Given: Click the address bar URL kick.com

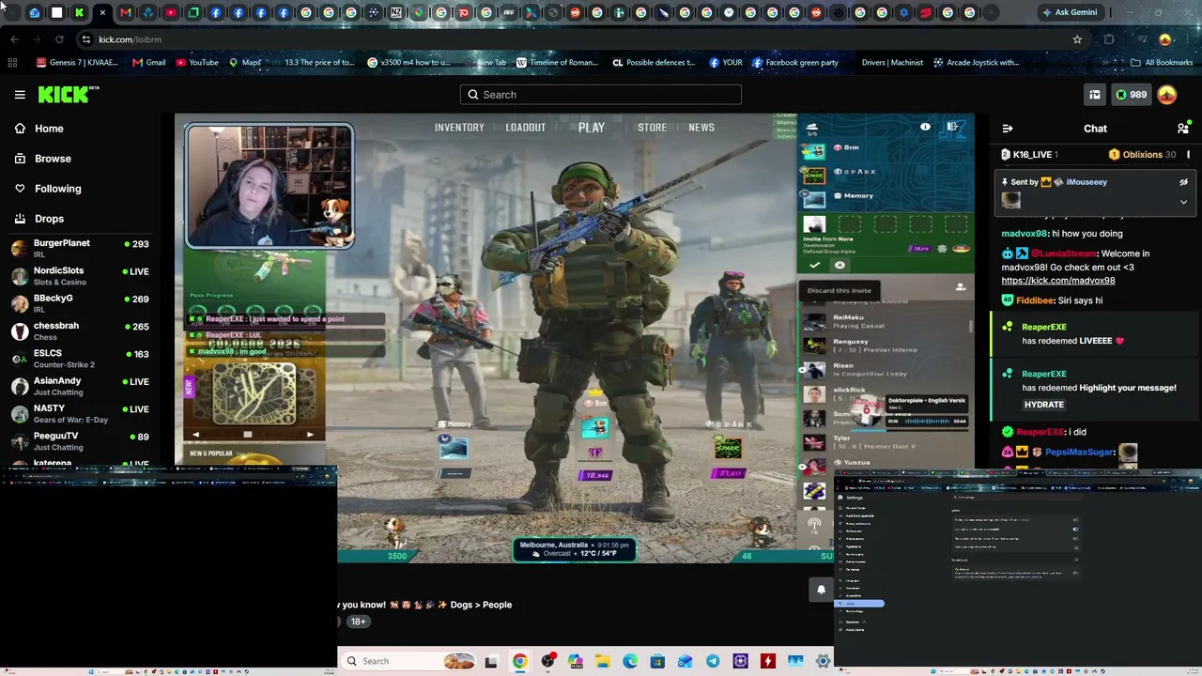Looking at the screenshot, I should [x=130, y=39].
